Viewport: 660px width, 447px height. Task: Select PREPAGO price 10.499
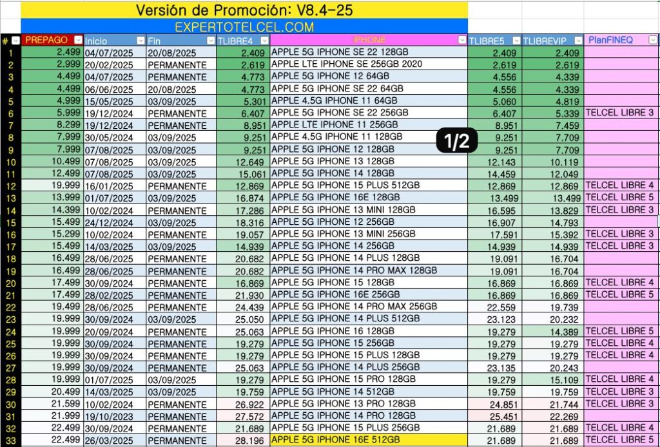click(52, 162)
